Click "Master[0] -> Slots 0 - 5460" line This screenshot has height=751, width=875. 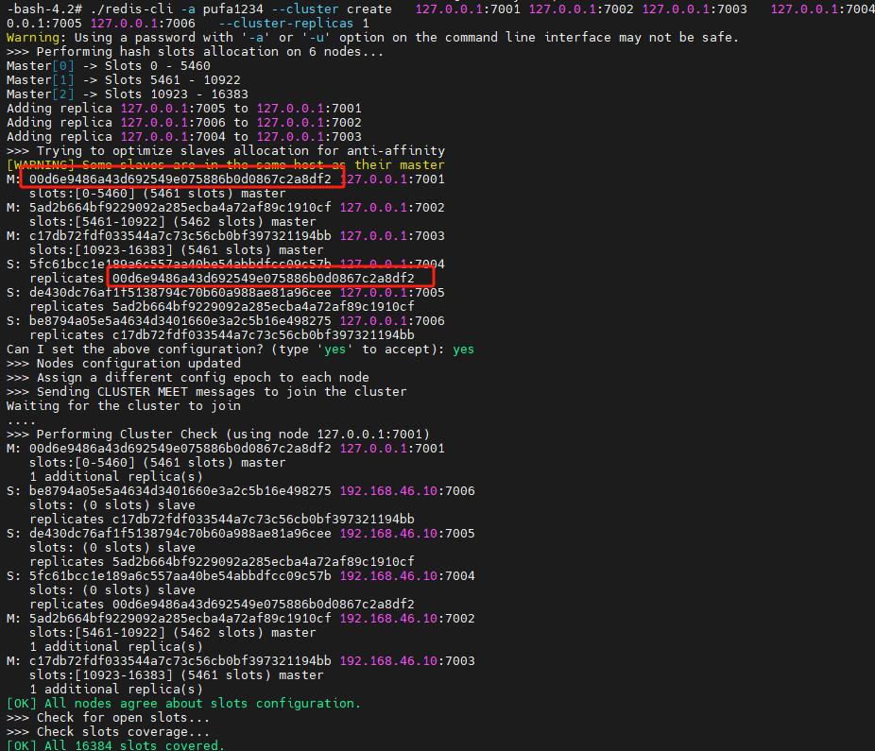coord(109,66)
